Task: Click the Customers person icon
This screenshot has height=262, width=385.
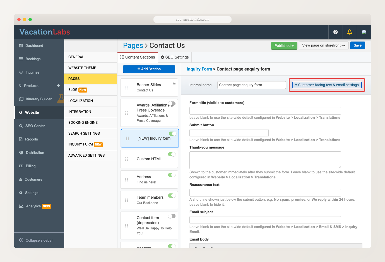Action: coord(20,179)
